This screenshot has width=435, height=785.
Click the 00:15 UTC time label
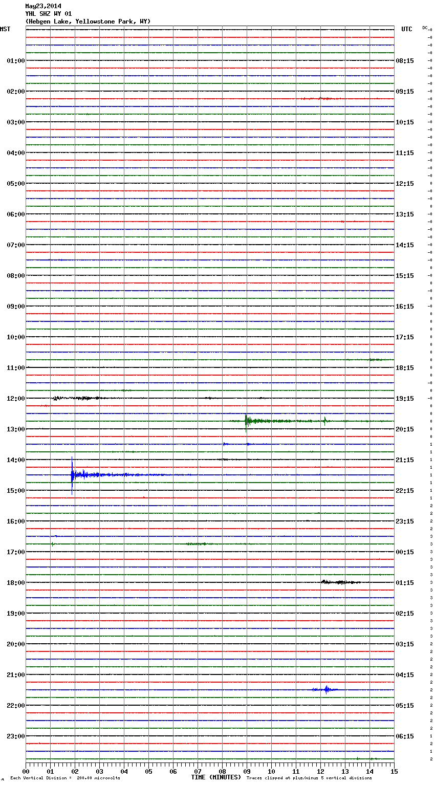click(x=405, y=552)
